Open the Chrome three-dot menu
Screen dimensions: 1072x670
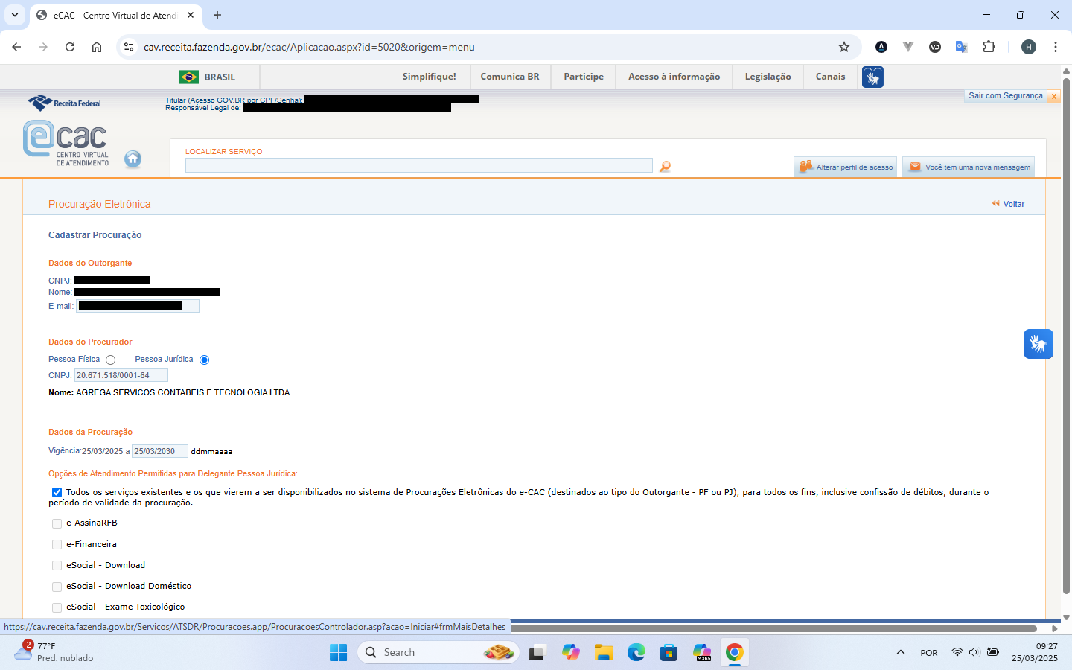point(1056,47)
